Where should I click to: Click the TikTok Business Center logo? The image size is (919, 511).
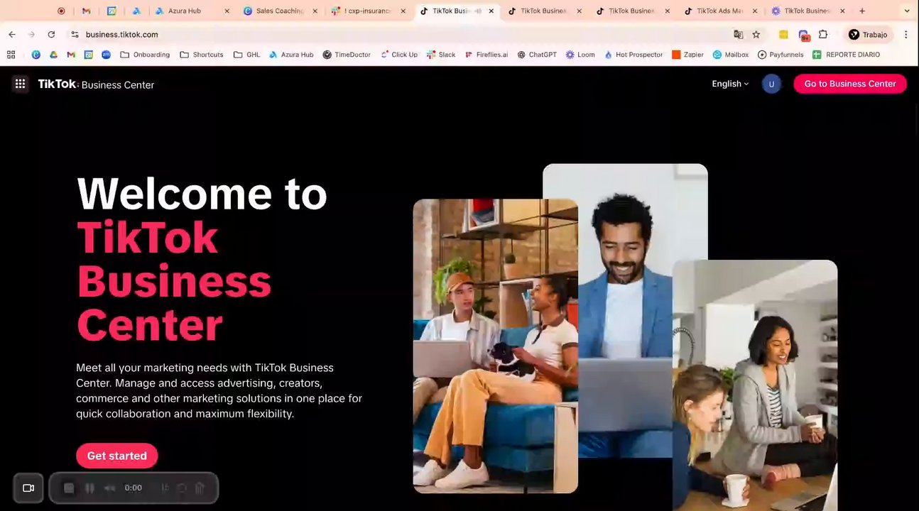tap(96, 84)
